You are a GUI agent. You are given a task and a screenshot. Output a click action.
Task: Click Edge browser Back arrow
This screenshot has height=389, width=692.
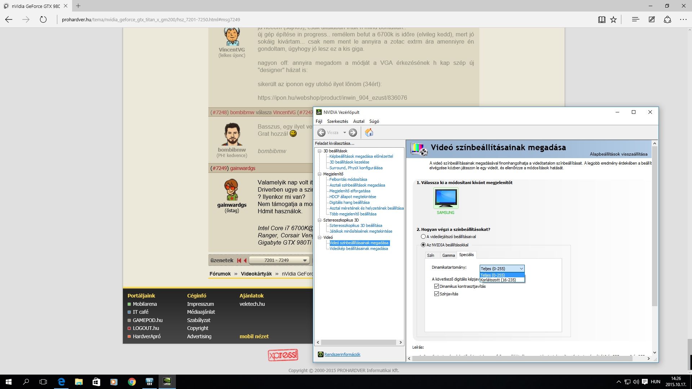[x=9, y=19]
